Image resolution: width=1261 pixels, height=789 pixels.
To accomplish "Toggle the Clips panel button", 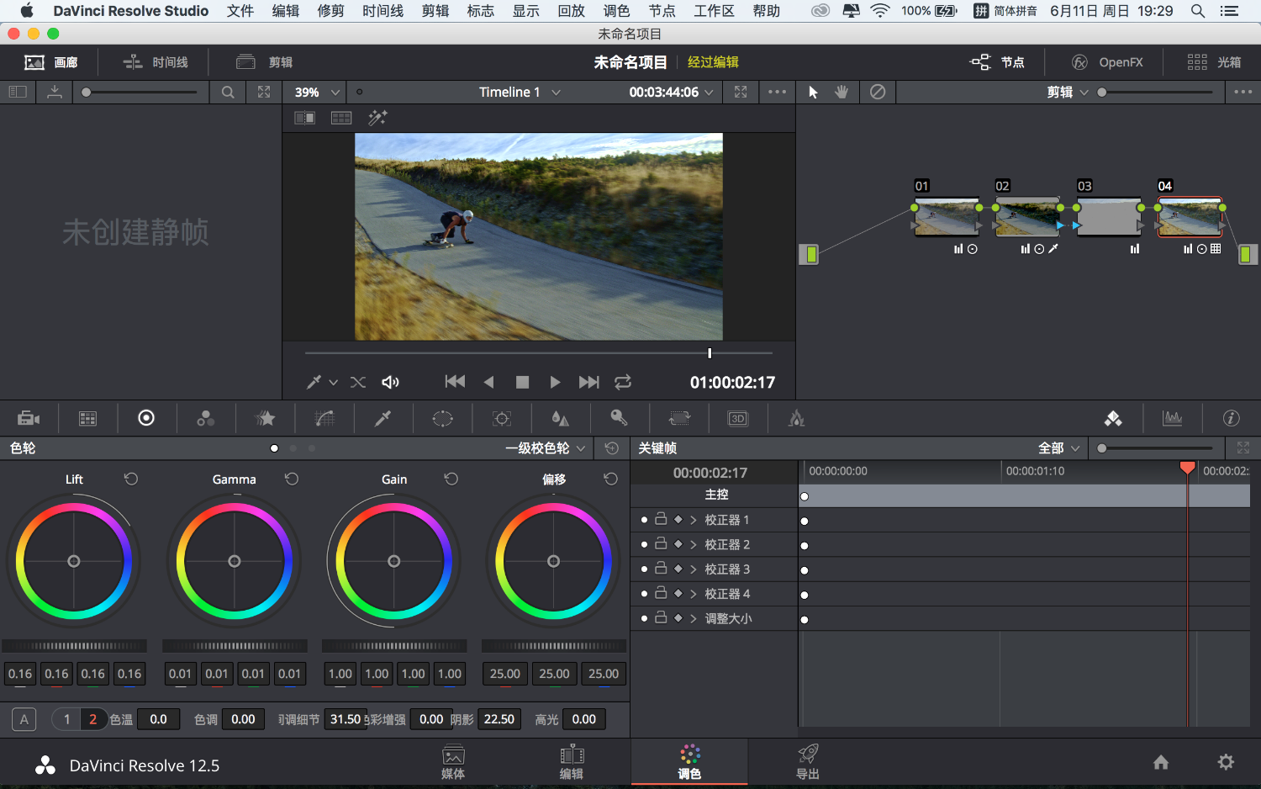I will click(x=265, y=62).
